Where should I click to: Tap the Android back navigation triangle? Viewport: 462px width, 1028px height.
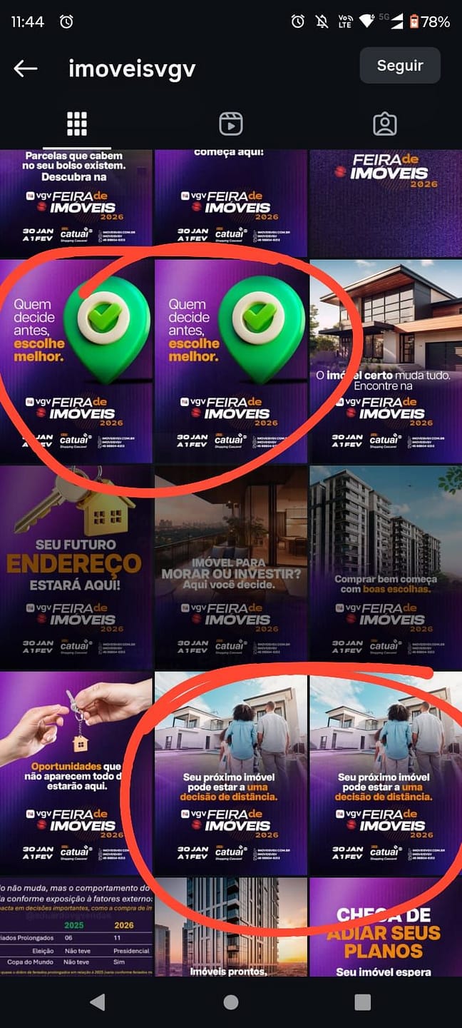coord(98,1002)
